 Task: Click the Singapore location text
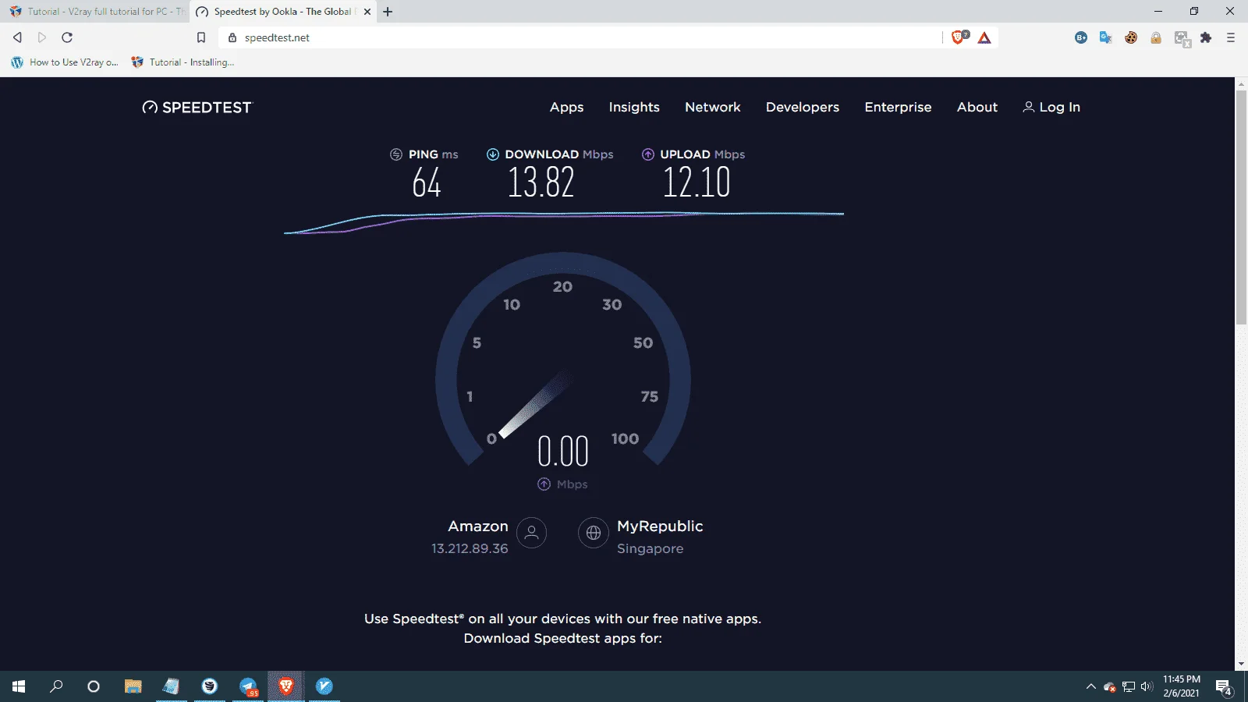click(650, 548)
